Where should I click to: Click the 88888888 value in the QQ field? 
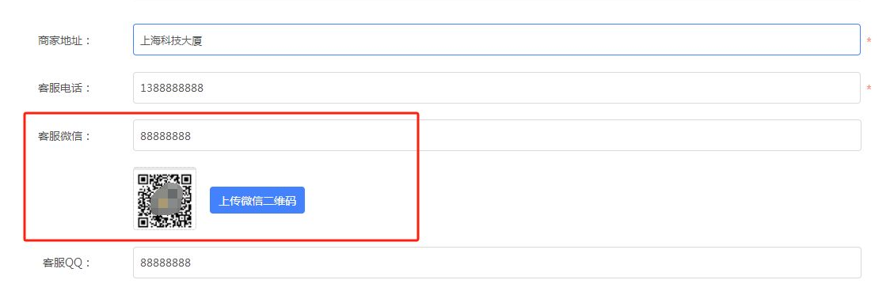coord(165,263)
